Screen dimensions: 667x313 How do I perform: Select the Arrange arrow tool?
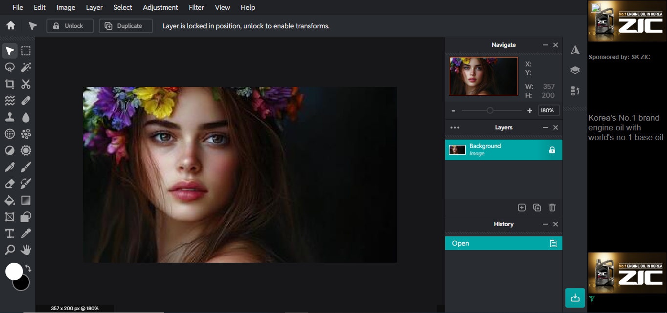[x=10, y=51]
